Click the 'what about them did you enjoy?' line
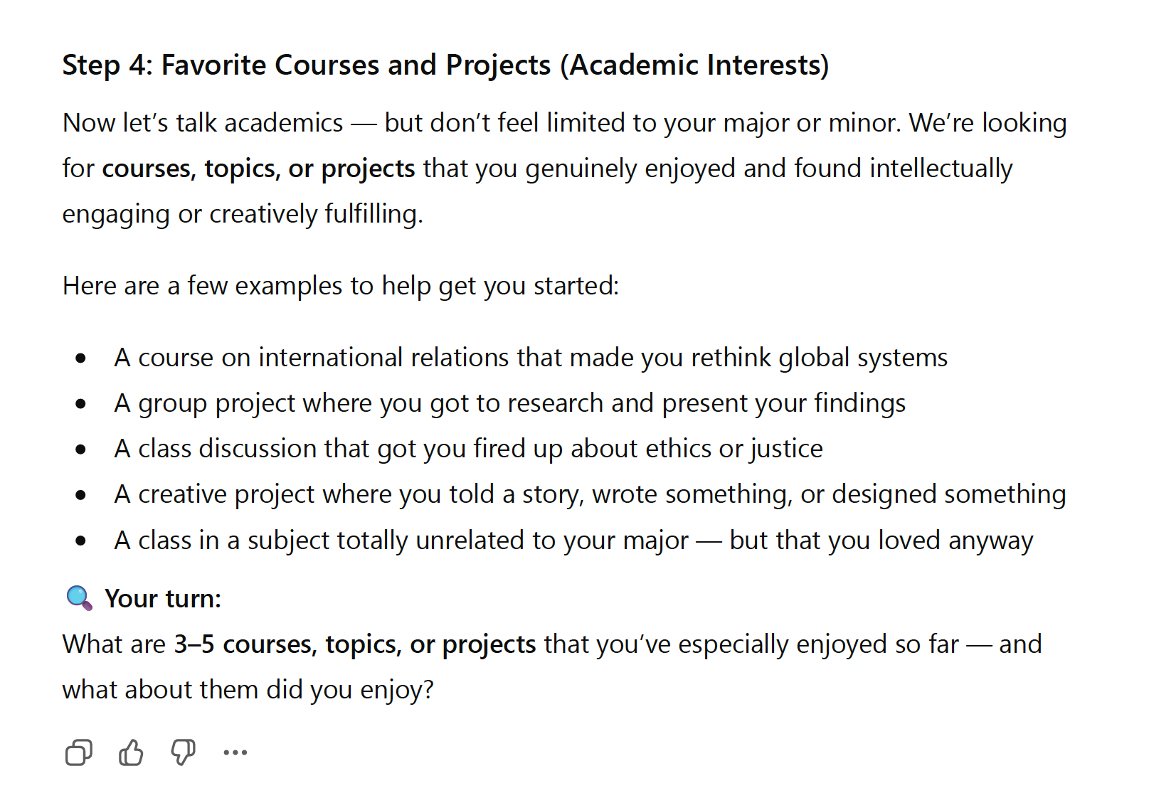This screenshot has height=793, width=1149. point(248,690)
